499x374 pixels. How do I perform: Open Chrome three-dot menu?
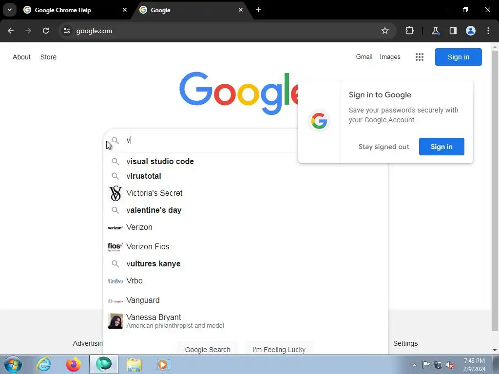(x=488, y=31)
